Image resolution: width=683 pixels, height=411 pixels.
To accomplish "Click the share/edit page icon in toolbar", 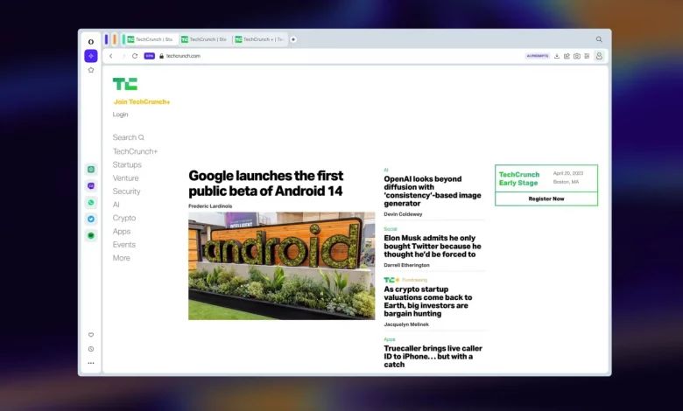I will coord(567,56).
